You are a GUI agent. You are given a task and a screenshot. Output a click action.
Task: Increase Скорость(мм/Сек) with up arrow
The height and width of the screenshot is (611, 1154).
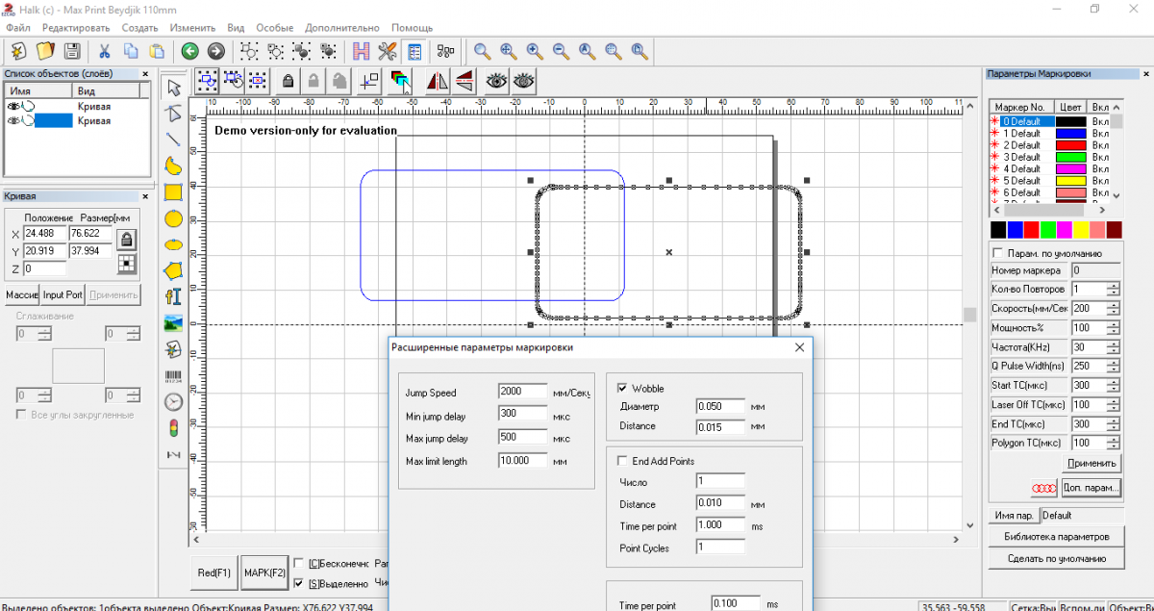1114,305
